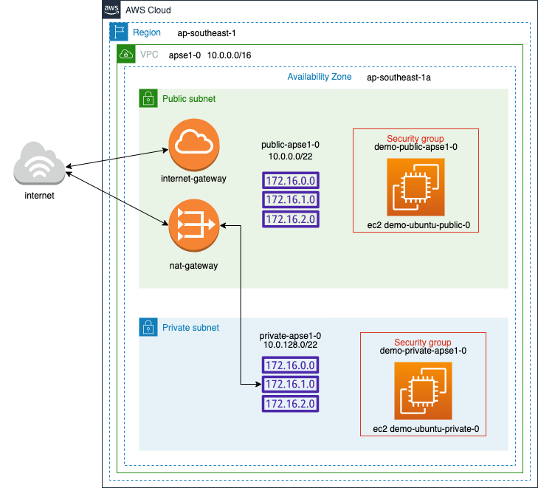Select private subnet route entry 172.16.1.0
Screen dimensions: 538x488
[x=290, y=384]
